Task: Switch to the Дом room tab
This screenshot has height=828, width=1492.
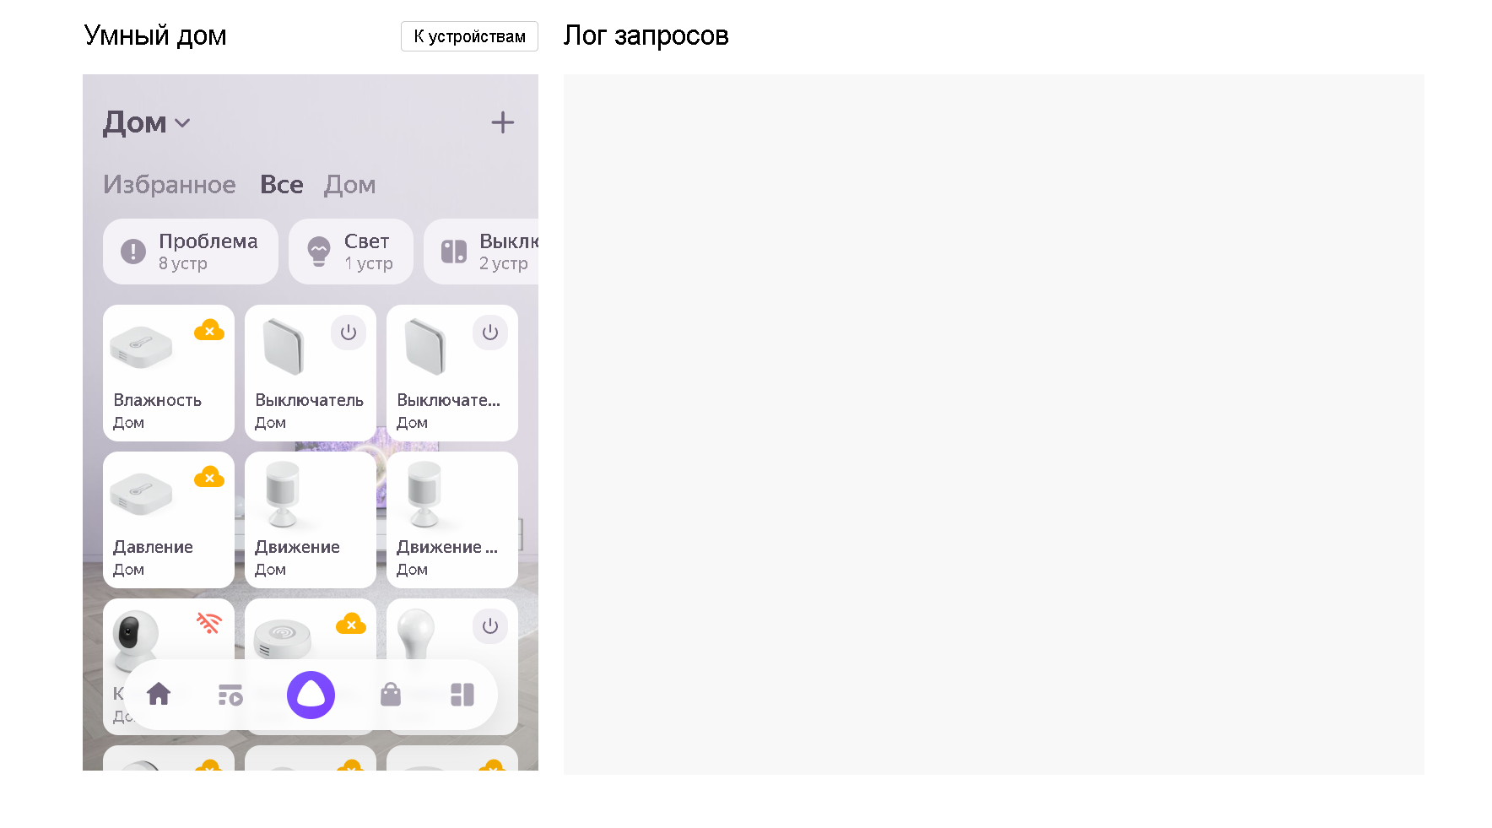Action: coord(350,185)
